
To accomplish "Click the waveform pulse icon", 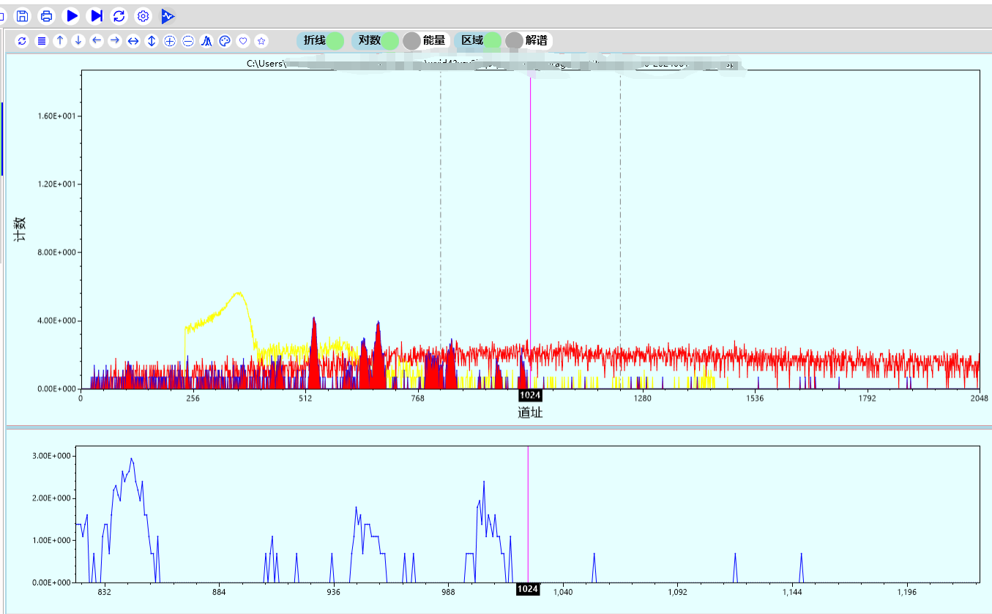I will click(x=168, y=15).
